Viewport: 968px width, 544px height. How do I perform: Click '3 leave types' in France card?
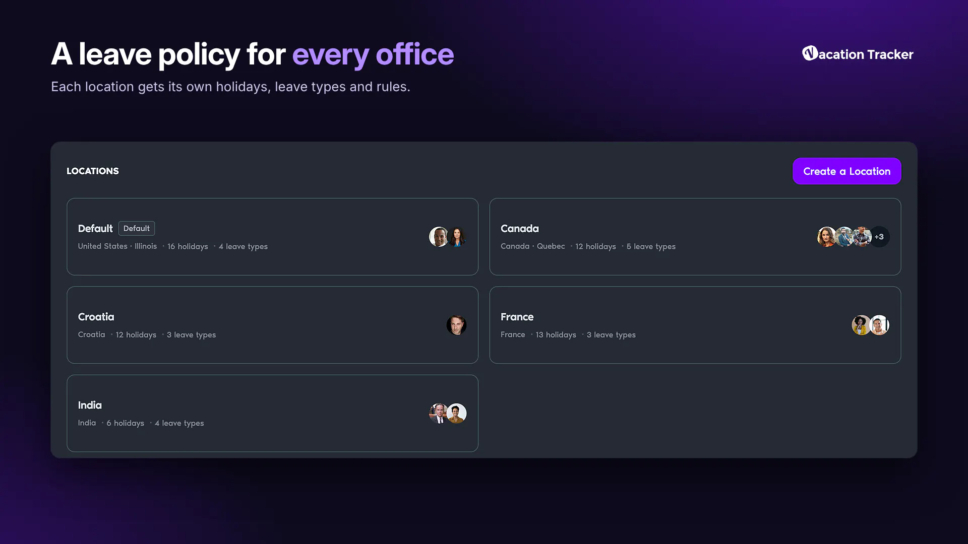[611, 335]
